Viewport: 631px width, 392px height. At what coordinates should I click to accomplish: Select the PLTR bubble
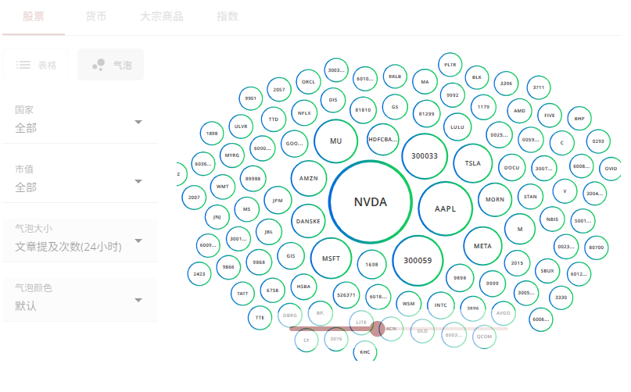[450, 65]
